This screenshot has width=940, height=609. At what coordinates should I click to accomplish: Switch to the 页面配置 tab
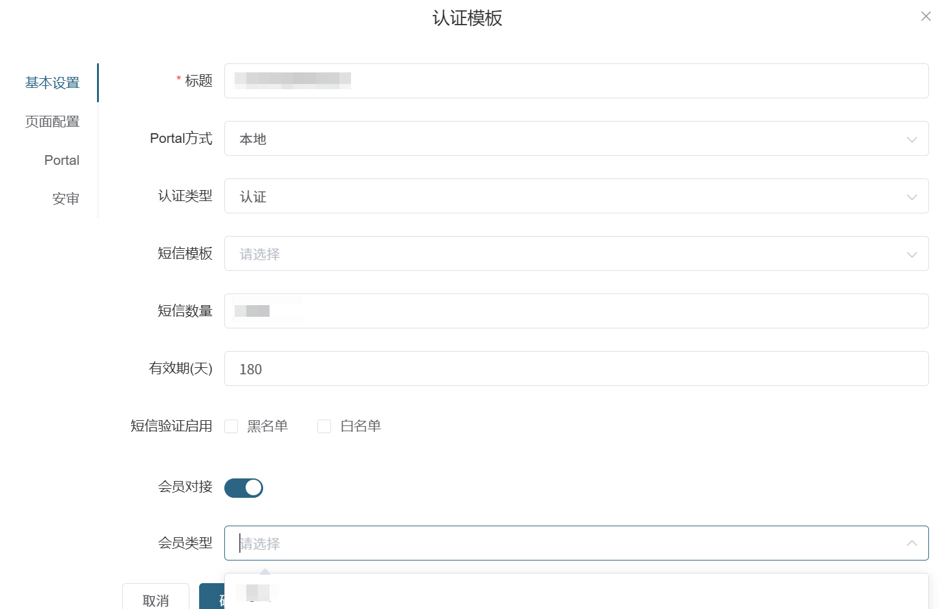tap(52, 122)
